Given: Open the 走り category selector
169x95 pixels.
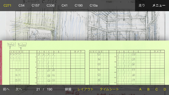Looking at the screenshot, I should (142, 5).
